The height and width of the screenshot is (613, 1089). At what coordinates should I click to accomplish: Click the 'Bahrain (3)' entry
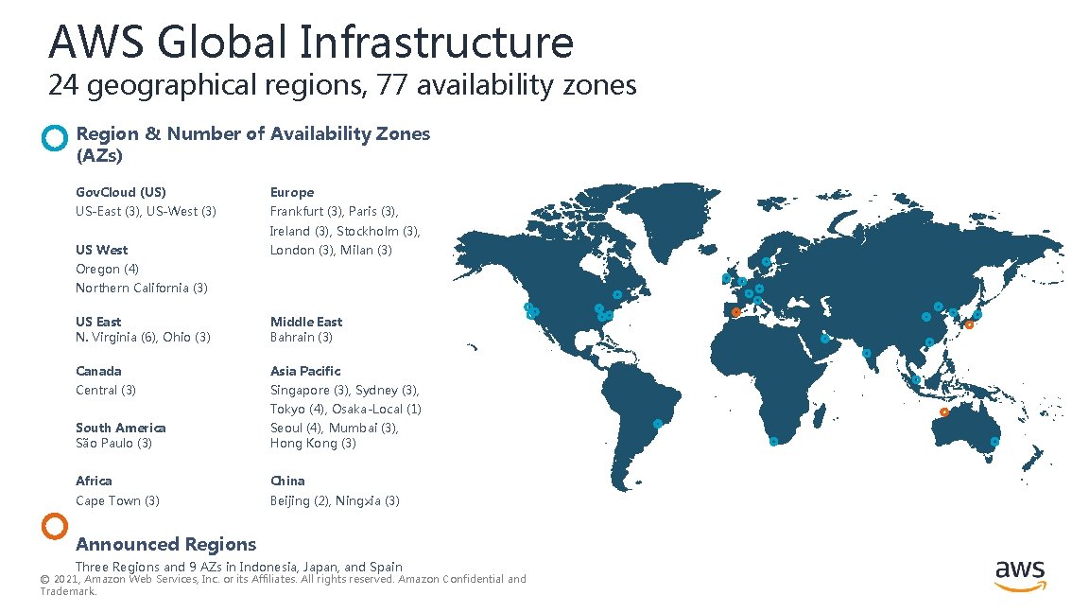tap(302, 337)
